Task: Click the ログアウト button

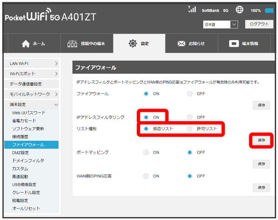Action: click(x=259, y=24)
